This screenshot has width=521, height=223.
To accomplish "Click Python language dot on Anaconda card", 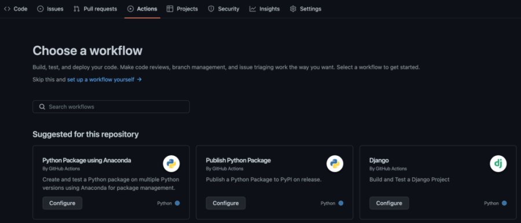I will [x=177, y=203].
